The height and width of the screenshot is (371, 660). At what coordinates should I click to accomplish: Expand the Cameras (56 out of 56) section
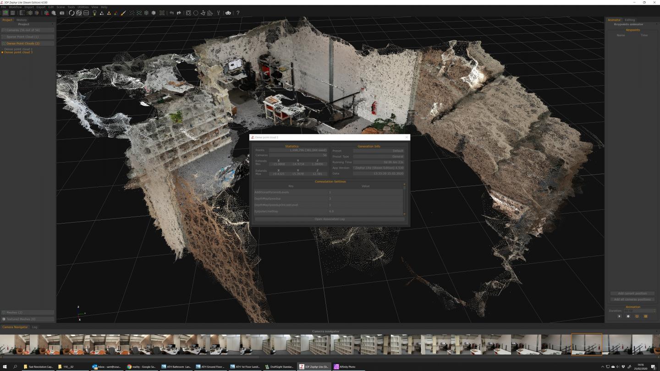[27, 30]
